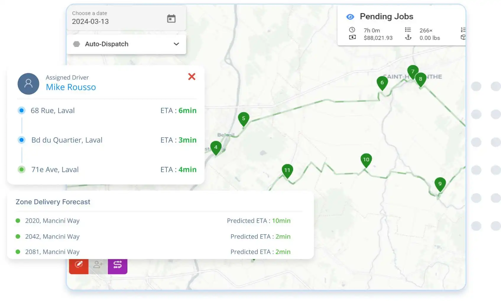Click the Zone Delivery Forecast heading

pyautogui.click(x=53, y=202)
